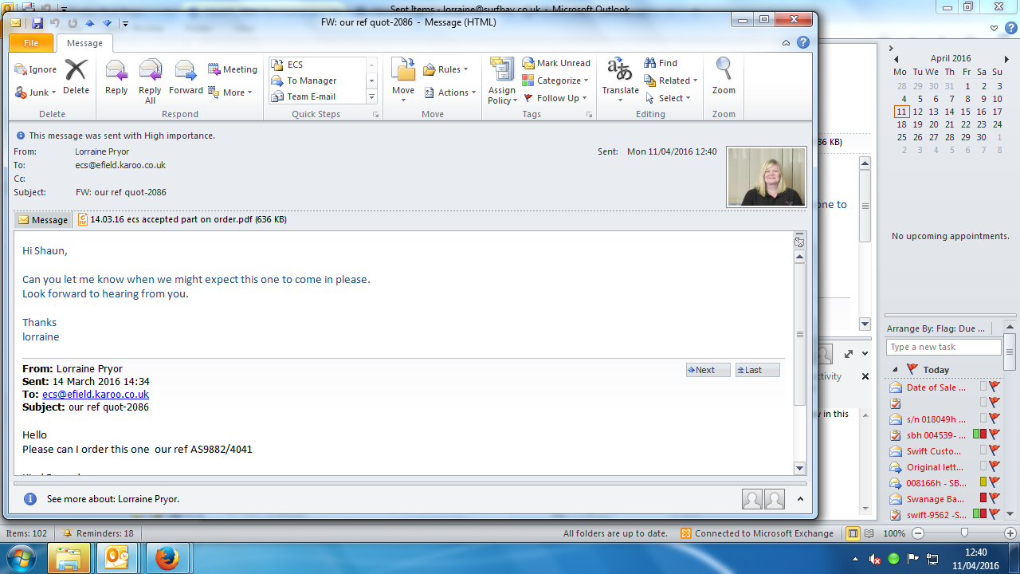
Task: Go to previous month in calendar
Action: [x=896, y=59]
